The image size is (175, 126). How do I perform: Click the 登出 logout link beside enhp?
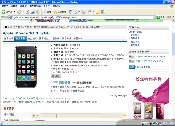[x=139, y=32]
